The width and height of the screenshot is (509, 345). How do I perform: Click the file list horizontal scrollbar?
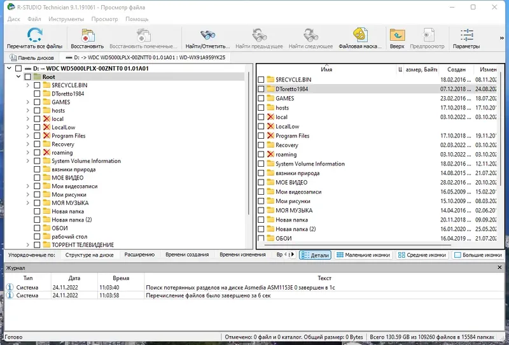pos(357,245)
